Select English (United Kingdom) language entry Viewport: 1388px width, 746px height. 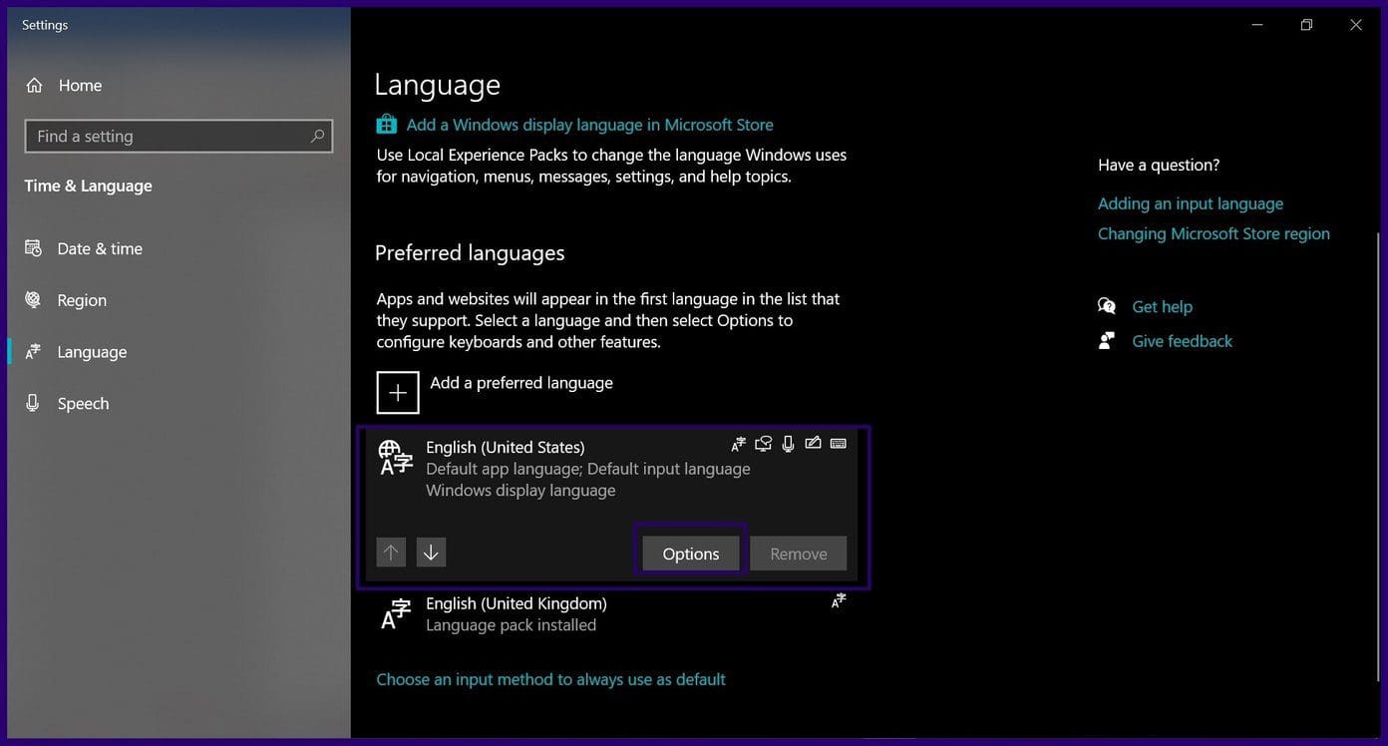(x=613, y=614)
